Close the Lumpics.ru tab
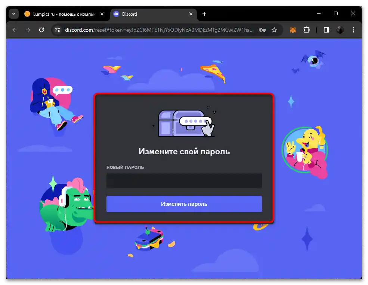This screenshot has width=368, height=285. click(x=102, y=14)
